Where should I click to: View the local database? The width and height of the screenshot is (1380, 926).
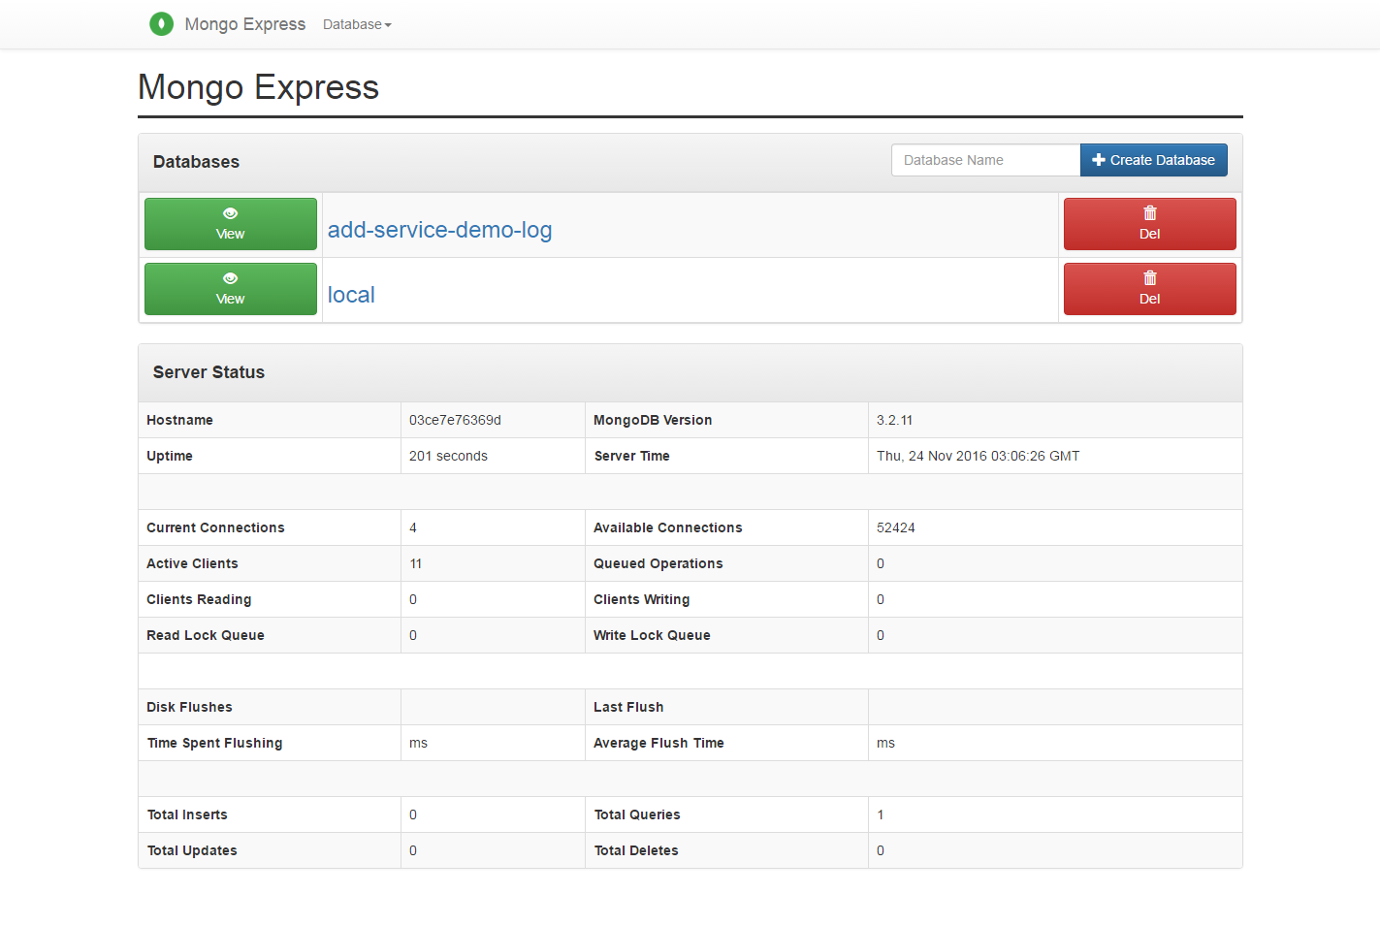click(231, 289)
